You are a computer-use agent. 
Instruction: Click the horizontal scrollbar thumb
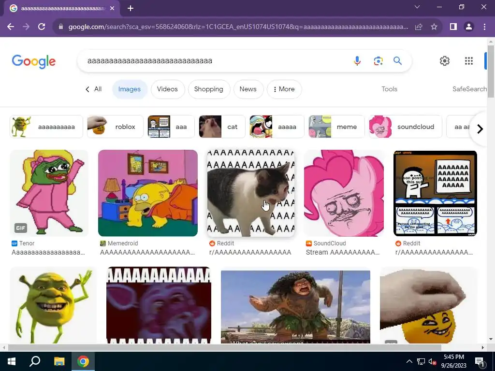tap(224, 347)
